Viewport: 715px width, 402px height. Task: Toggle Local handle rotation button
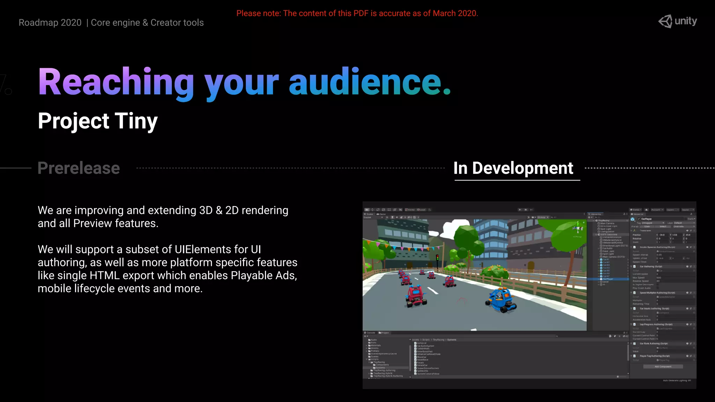(x=421, y=210)
